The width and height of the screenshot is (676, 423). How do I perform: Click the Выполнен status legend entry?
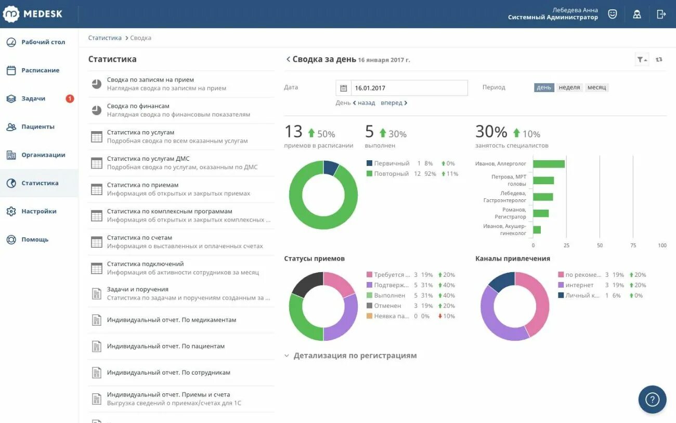(411, 296)
